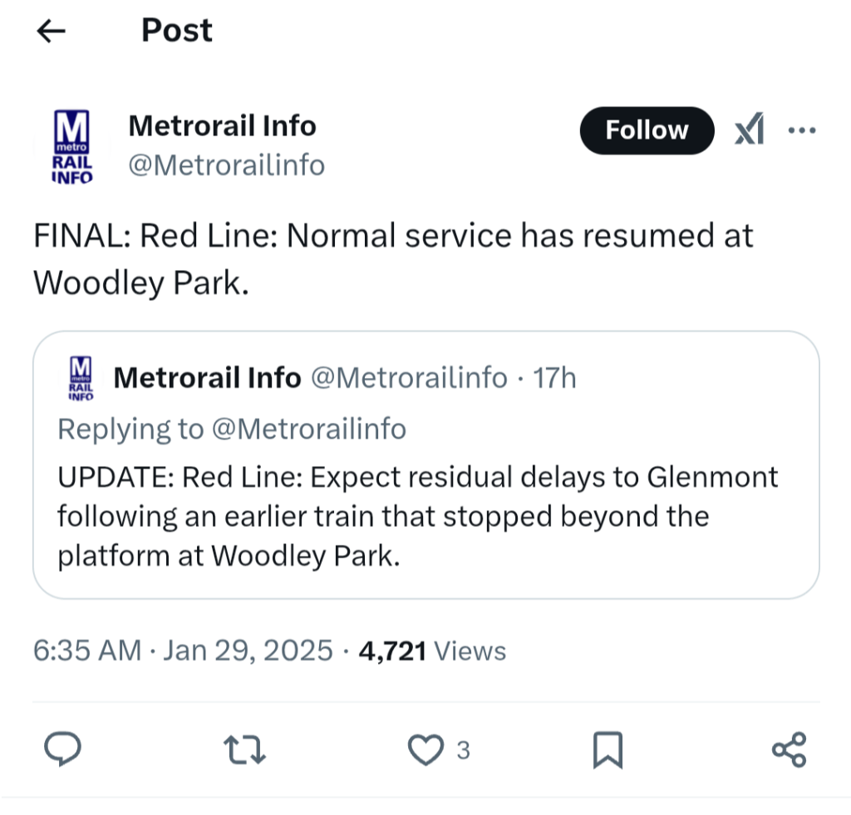851x815 pixels.
Task: Open the three-dot more options menu
Action: [x=802, y=130]
